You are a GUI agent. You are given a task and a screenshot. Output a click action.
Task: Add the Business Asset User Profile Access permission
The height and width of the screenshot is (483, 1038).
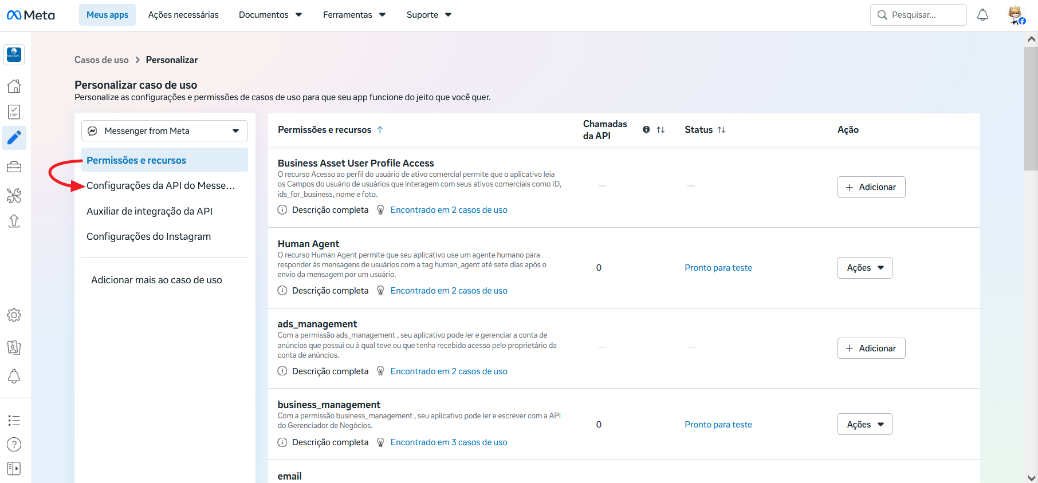click(x=871, y=187)
